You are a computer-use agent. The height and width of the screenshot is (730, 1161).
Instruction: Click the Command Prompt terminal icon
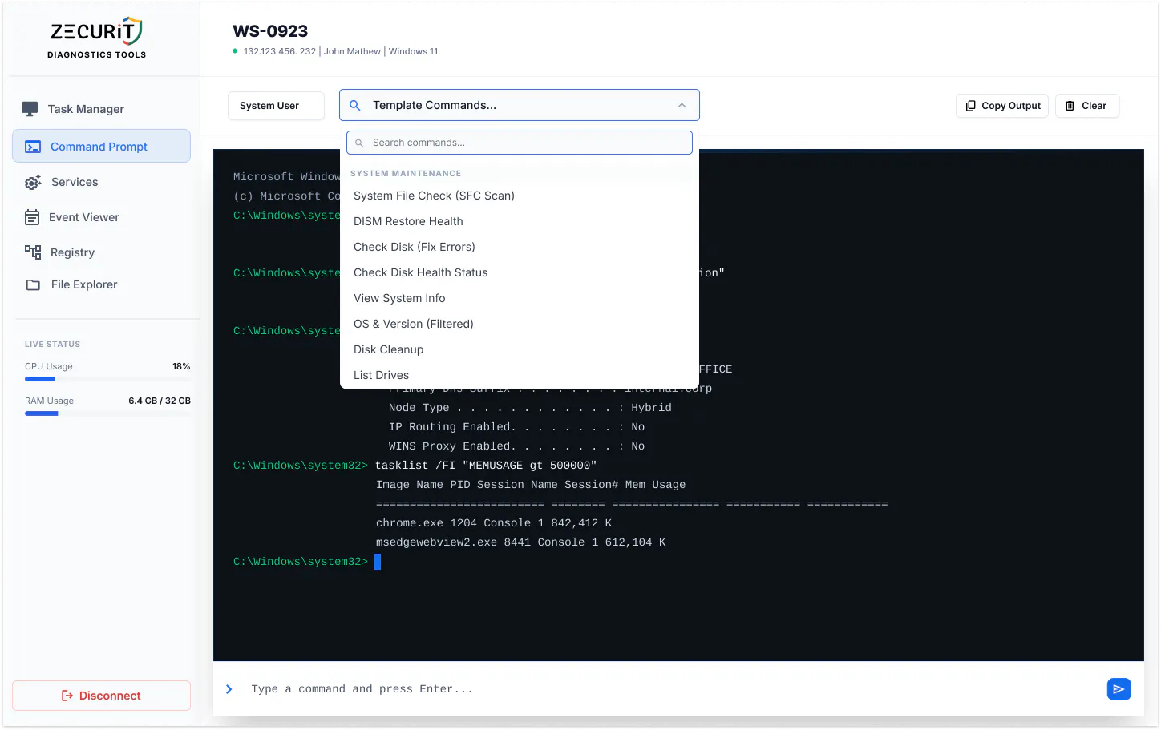[33, 147]
